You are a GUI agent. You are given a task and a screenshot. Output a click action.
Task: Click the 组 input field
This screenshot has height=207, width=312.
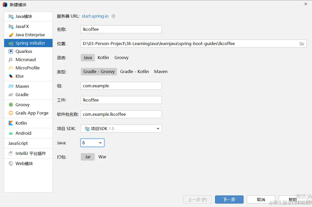[121, 86]
